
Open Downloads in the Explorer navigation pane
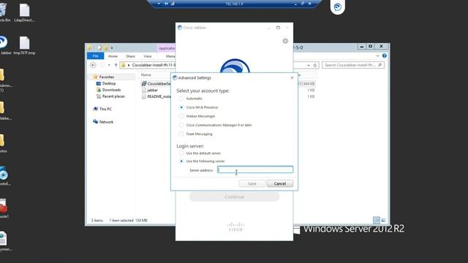[111, 90]
